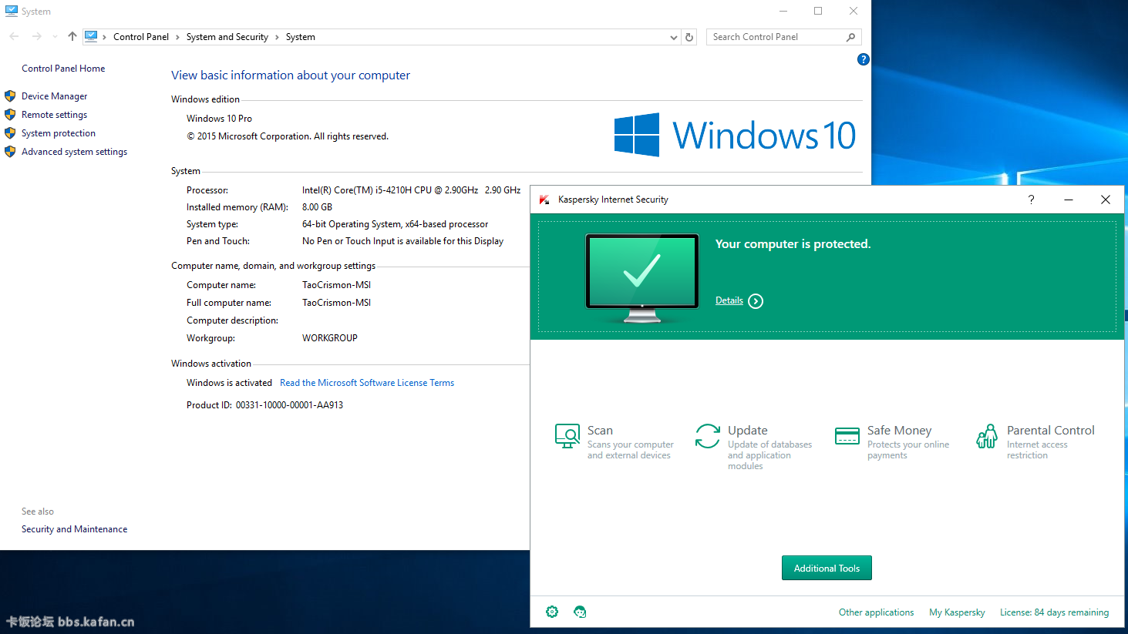Open address bar history dropdown
Image resolution: width=1128 pixels, height=634 pixels.
(x=674, y=37)
